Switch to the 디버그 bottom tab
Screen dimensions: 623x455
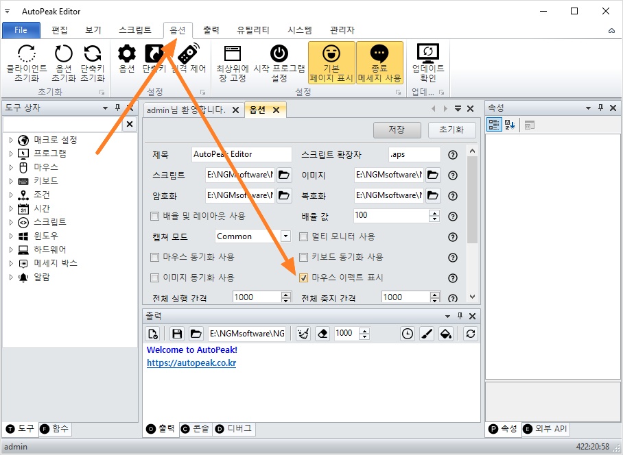tap(234, 429)
